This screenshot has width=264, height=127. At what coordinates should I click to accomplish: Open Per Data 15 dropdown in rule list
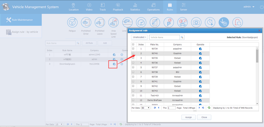coord(59,124)
